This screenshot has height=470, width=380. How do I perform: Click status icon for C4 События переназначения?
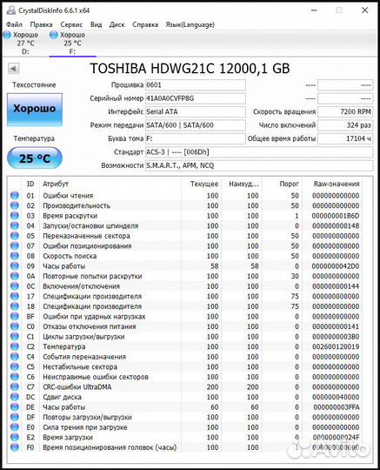[x=15, y=357]
